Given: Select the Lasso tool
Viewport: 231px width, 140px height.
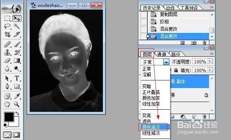Looking at the screenshot, I should (x=7, y=26).
